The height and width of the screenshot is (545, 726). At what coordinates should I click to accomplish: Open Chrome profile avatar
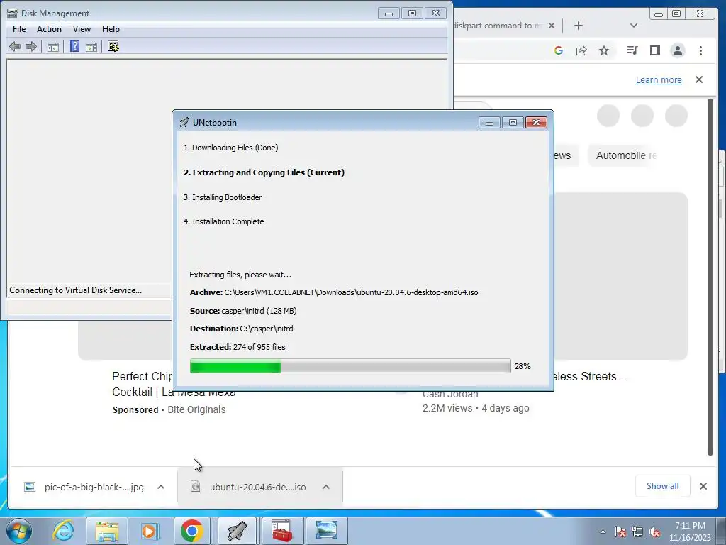[677, 50]
